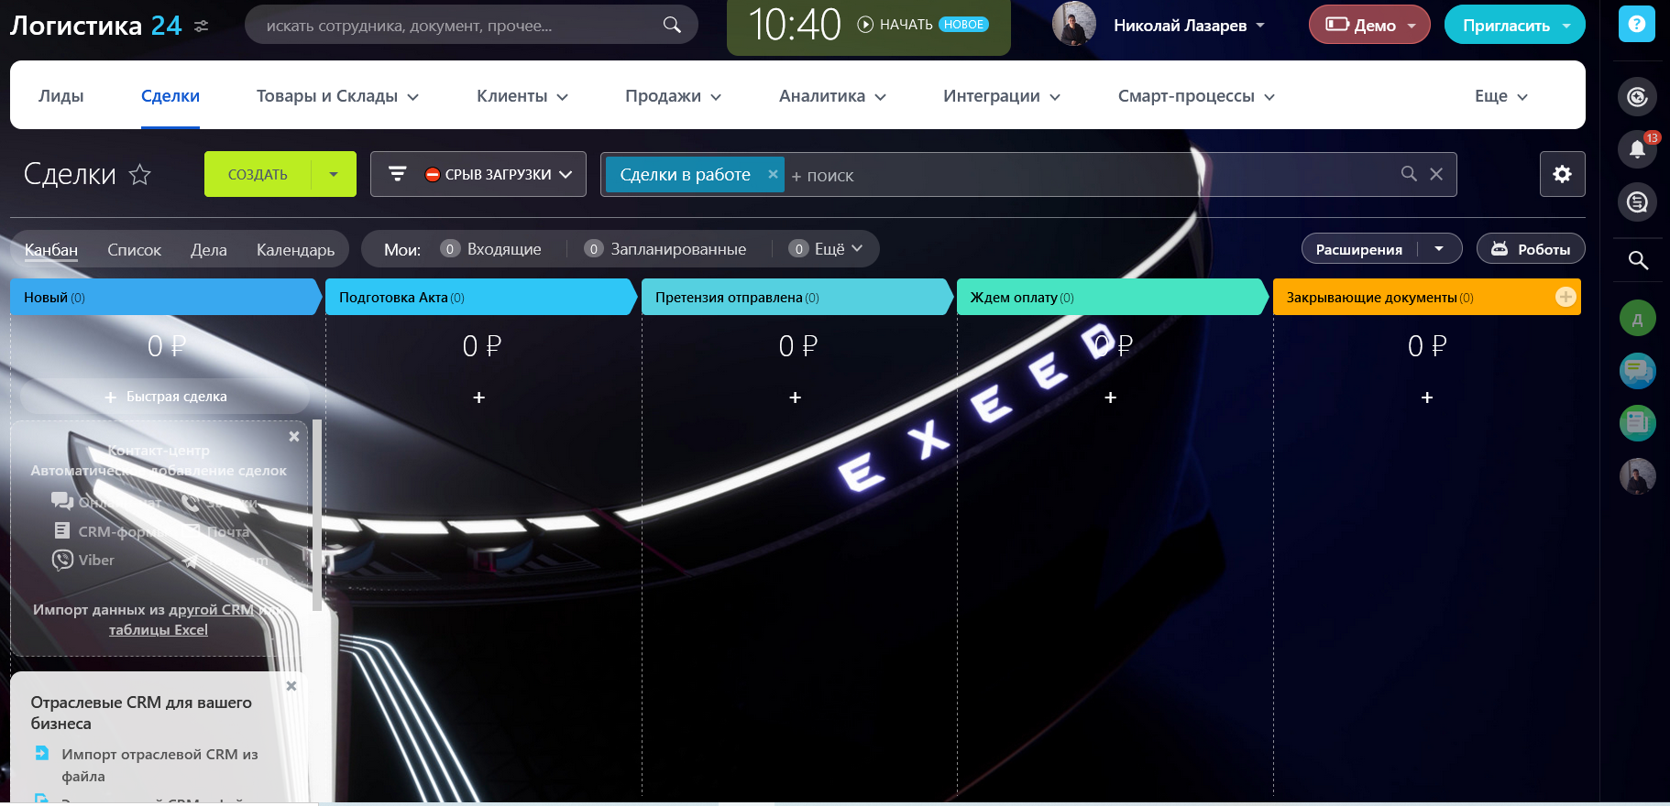This screenshot has width=1670, height=806.
Task: Add Сделки page to favorites star
Action: click(139, 174)
